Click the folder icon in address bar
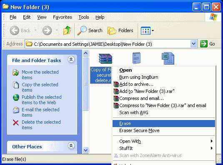The height and width of the screenshot is (165, 223). click(29, 44)
